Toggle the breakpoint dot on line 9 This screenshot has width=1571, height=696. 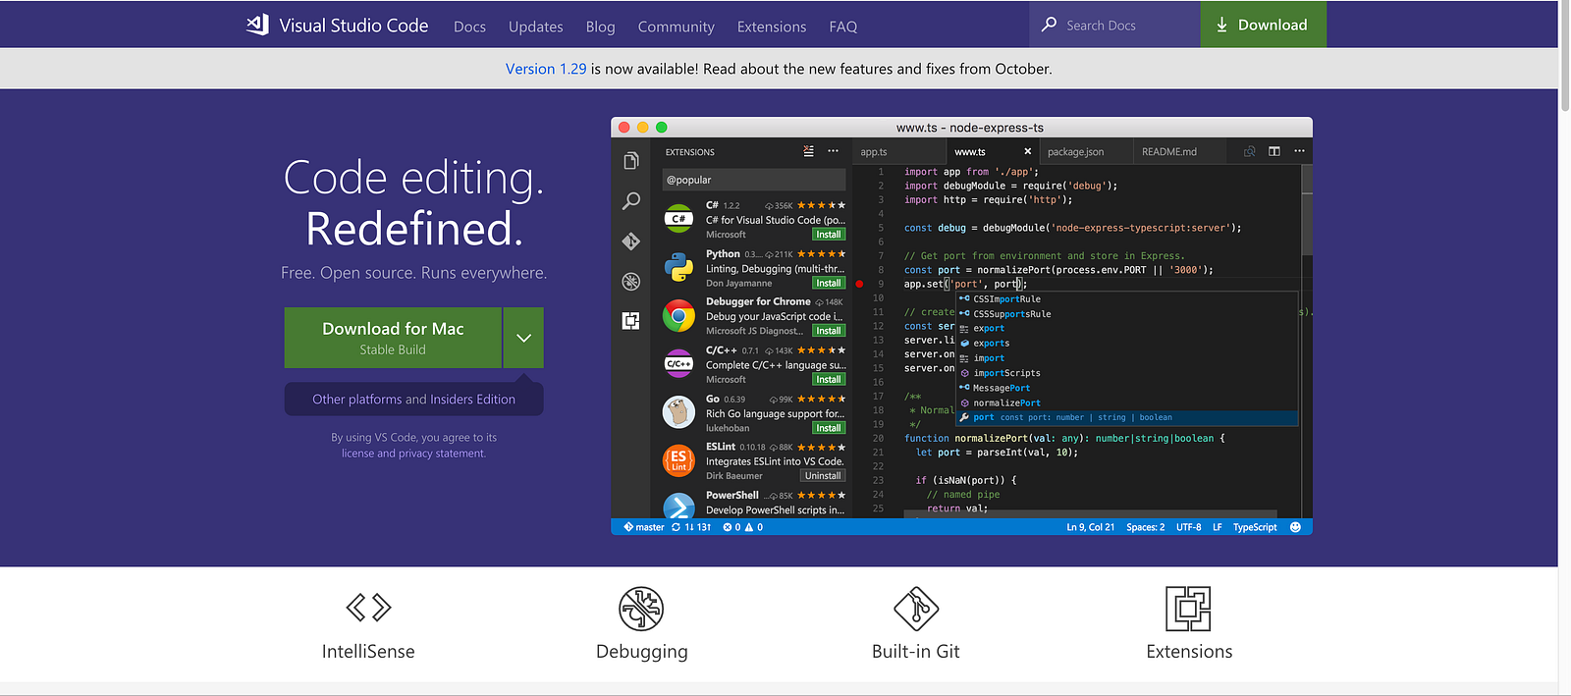click(859, 284)
